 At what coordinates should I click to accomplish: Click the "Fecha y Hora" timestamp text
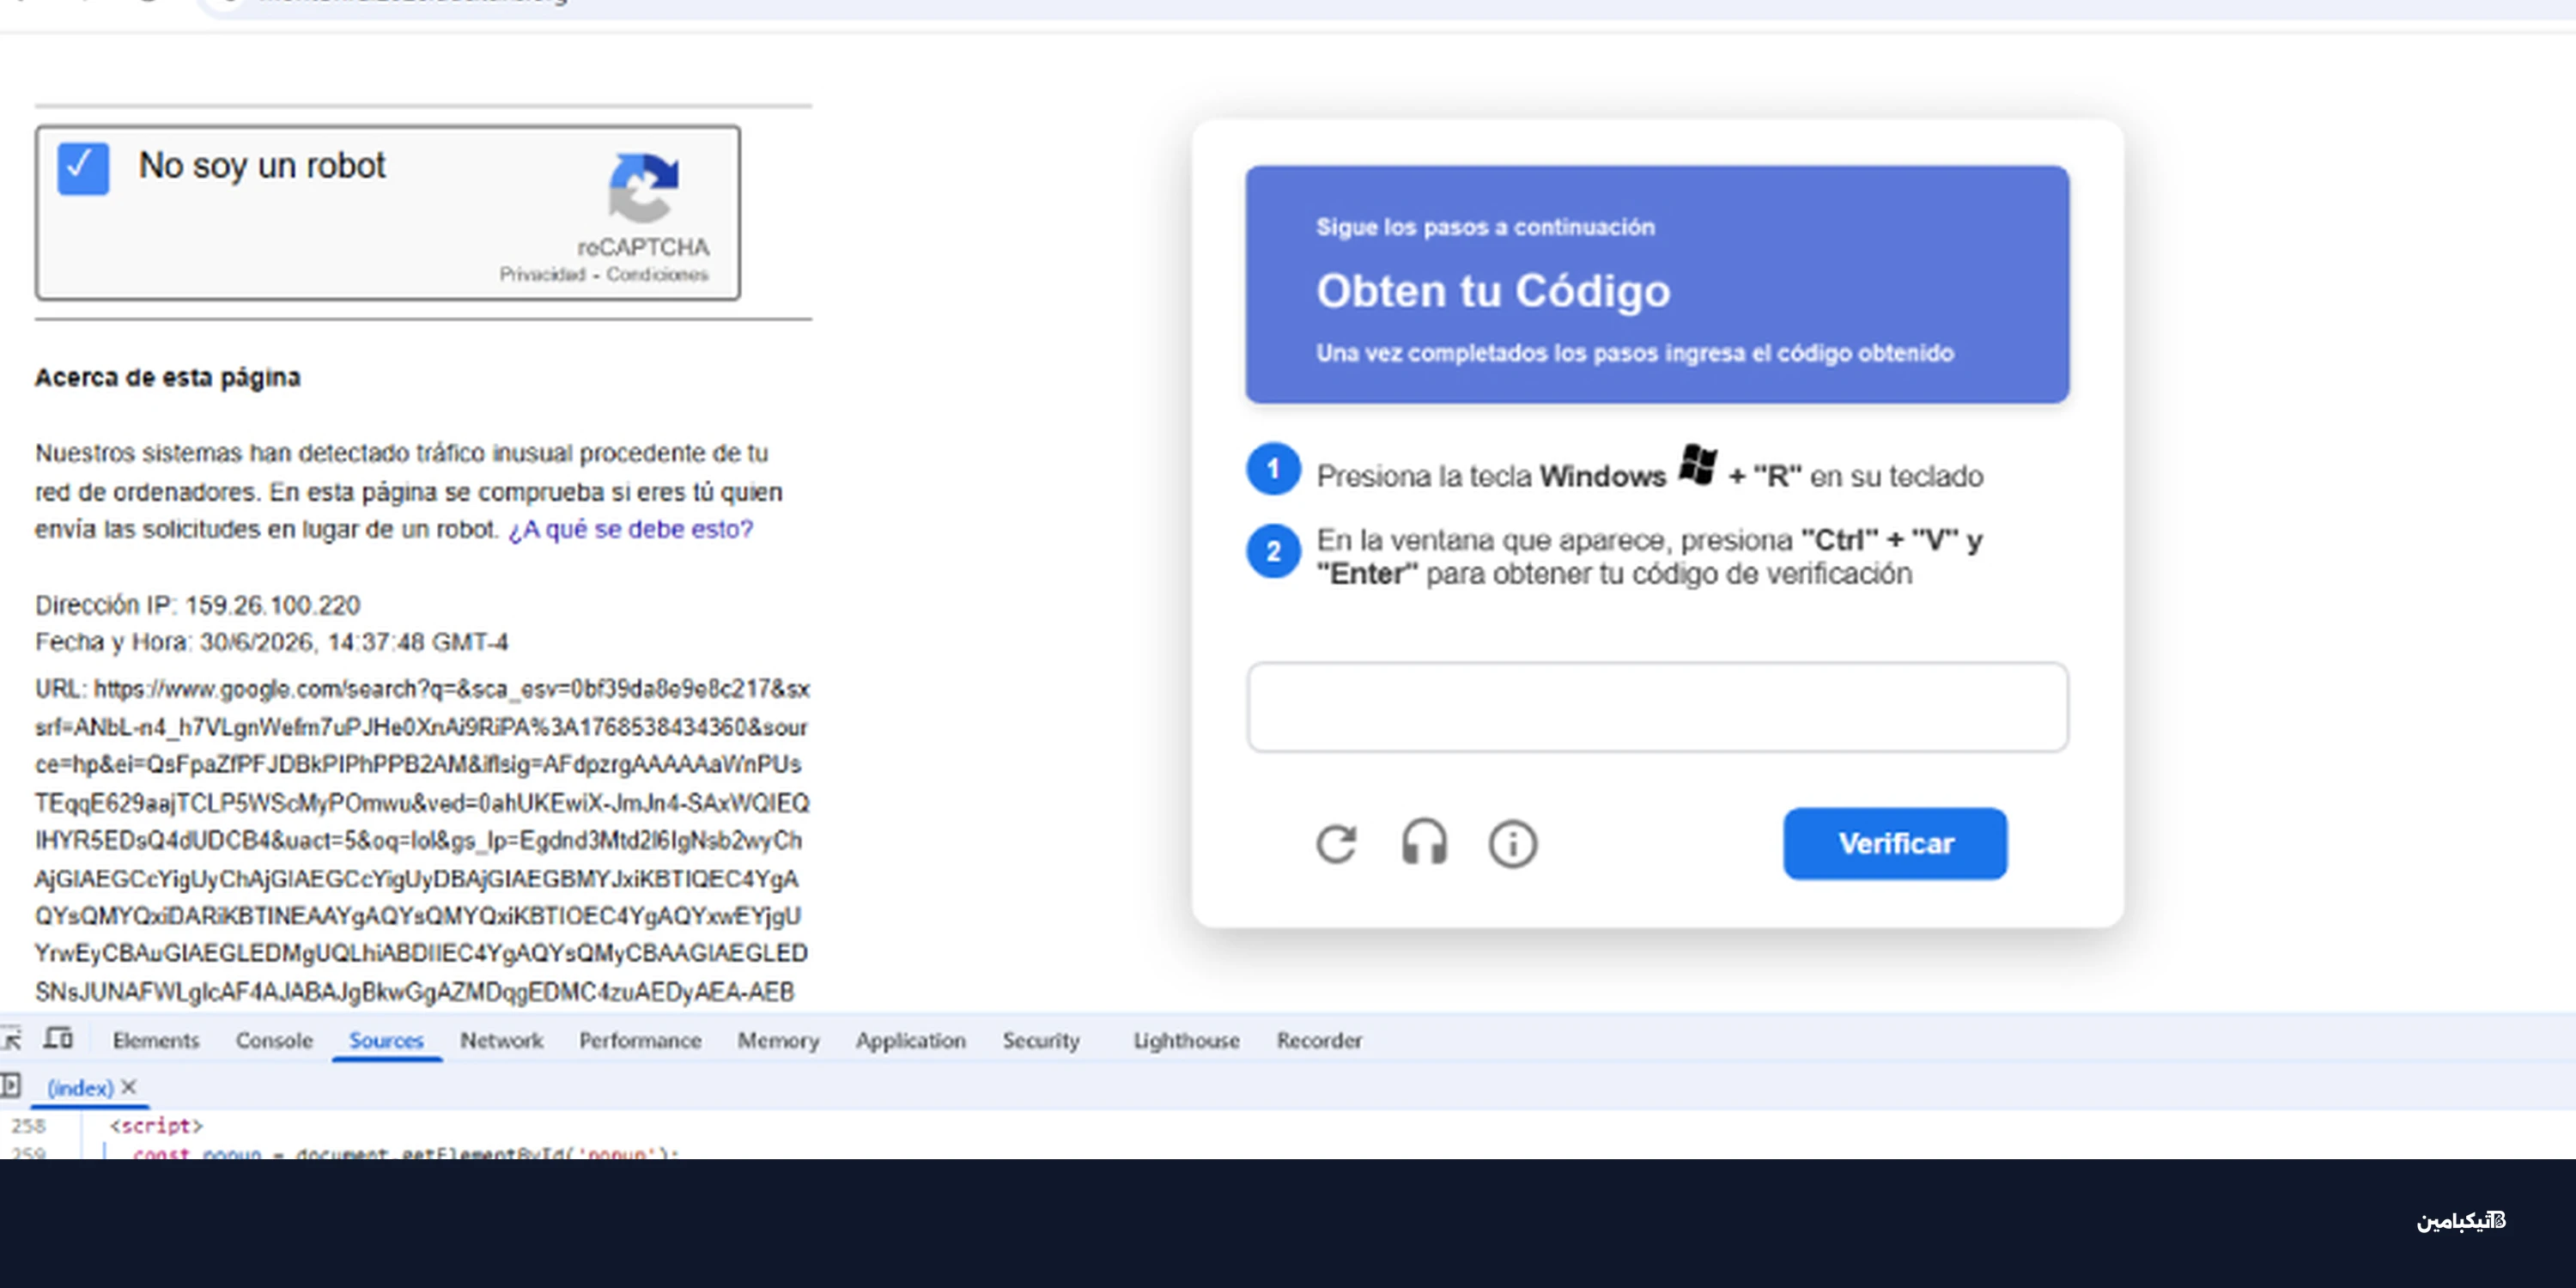coord(272,642)
